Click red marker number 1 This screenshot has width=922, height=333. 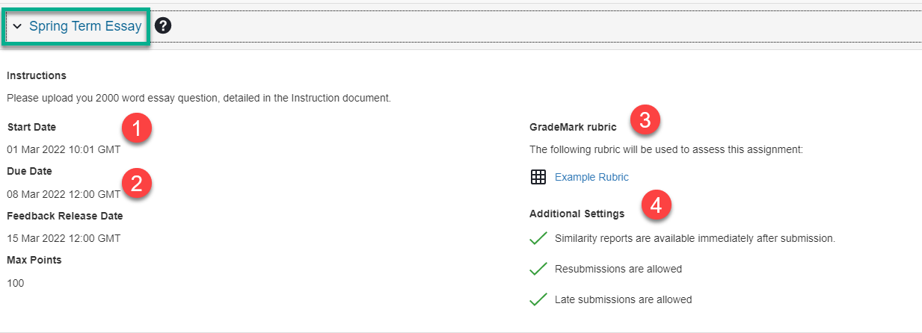pyautogui.click(x=137, y=129)
